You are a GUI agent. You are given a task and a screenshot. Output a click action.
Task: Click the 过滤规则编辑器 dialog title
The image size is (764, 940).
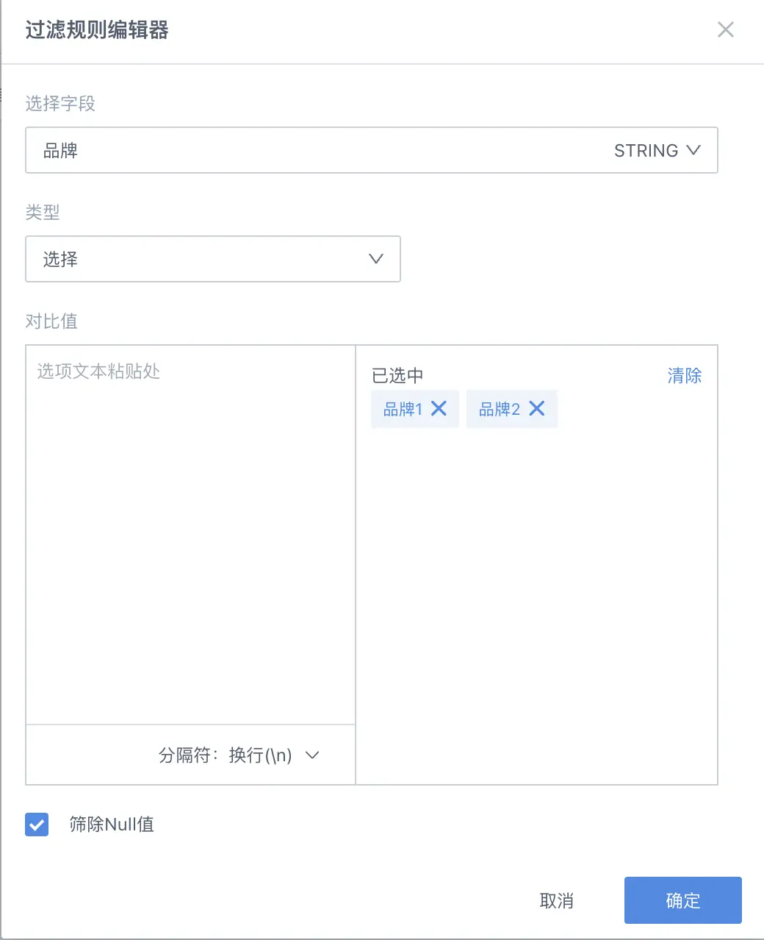(x=97, y=30)
